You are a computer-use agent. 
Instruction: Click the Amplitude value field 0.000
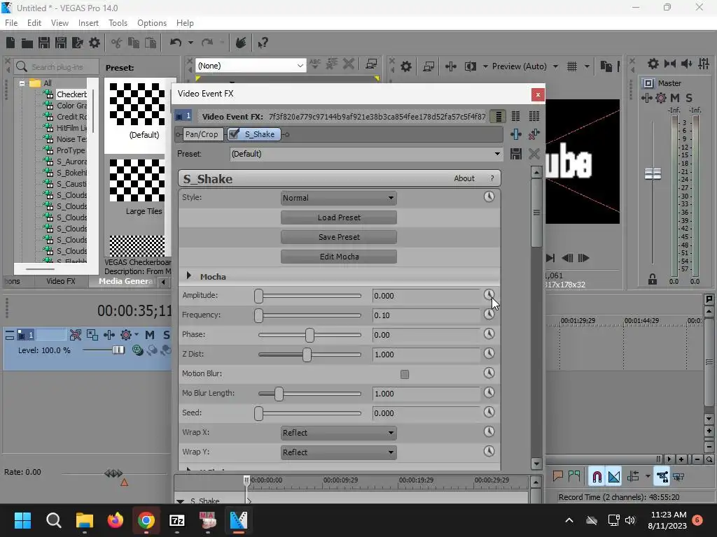(x=425, y=296)
